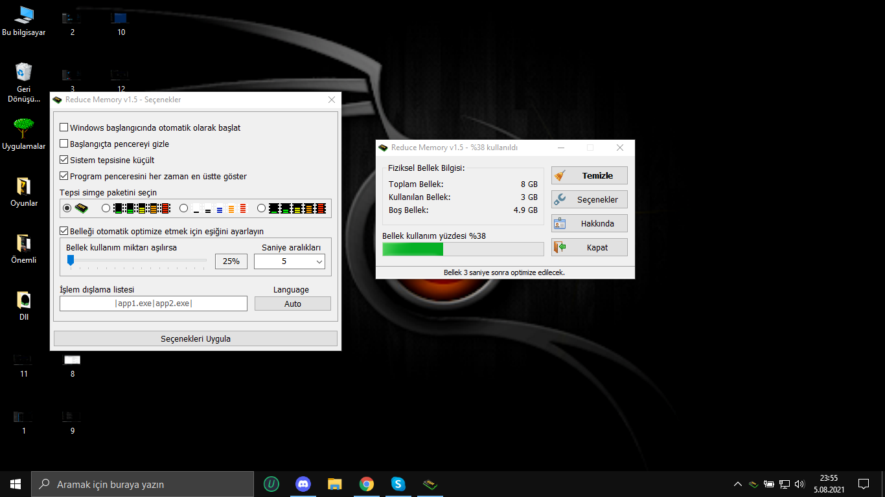
Task: Open Seçenekler with the wrench icon
Action: (x=589, y=199)
